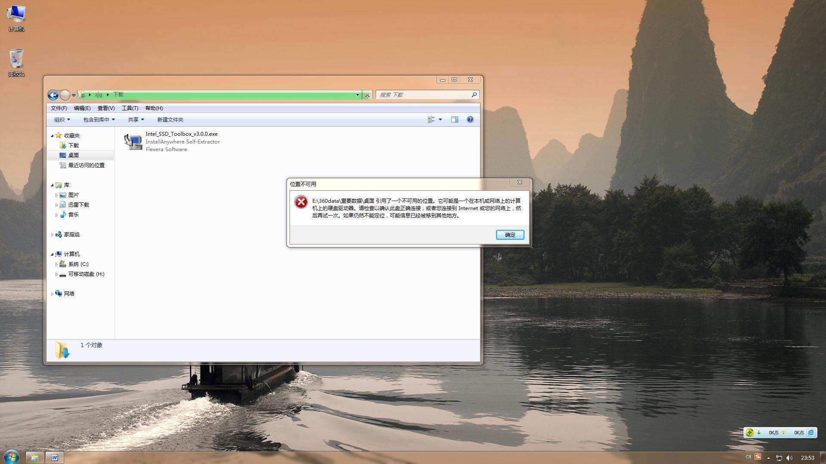The width and height of the screenshot is (826, 464).
Task: Click the stop loading X button
Action: coord(367,95)
